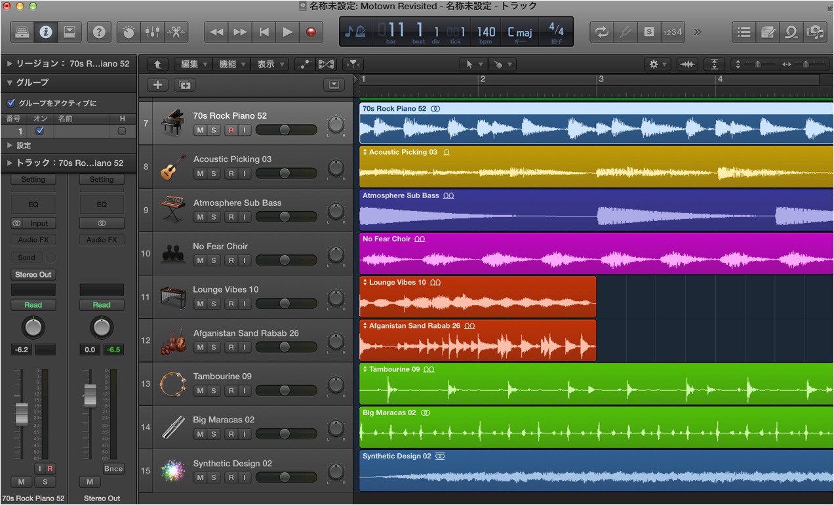Toggle the グループをアクティブに checkbox
Screen dimensions: 834x505
click(11, 103)
